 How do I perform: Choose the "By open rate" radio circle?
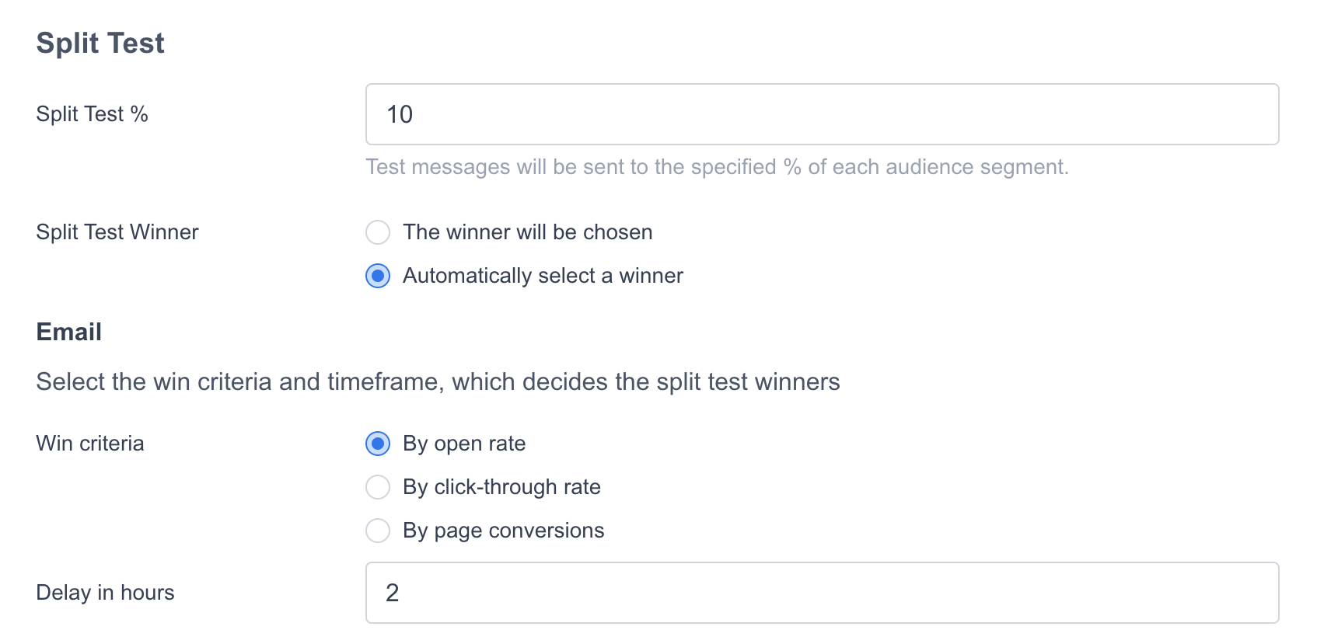378,444
